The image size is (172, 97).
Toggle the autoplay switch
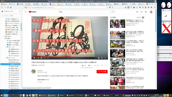[143, 18]
